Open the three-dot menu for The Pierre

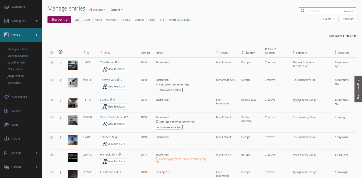(61, 63)
